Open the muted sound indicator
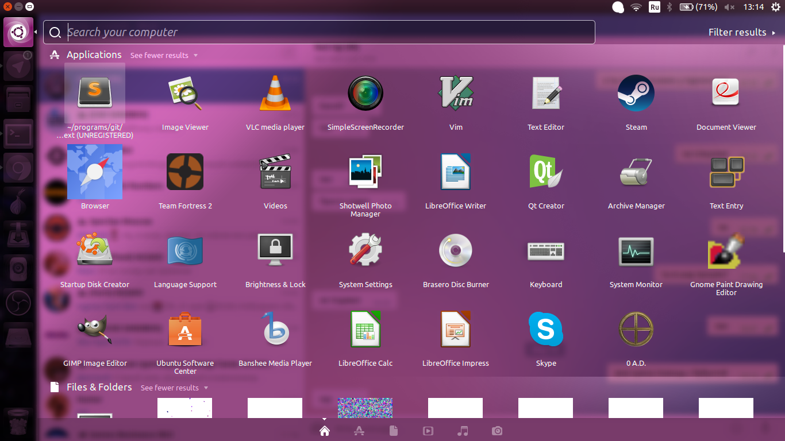This screenshot has height=441, width=785. click(730, 7)
